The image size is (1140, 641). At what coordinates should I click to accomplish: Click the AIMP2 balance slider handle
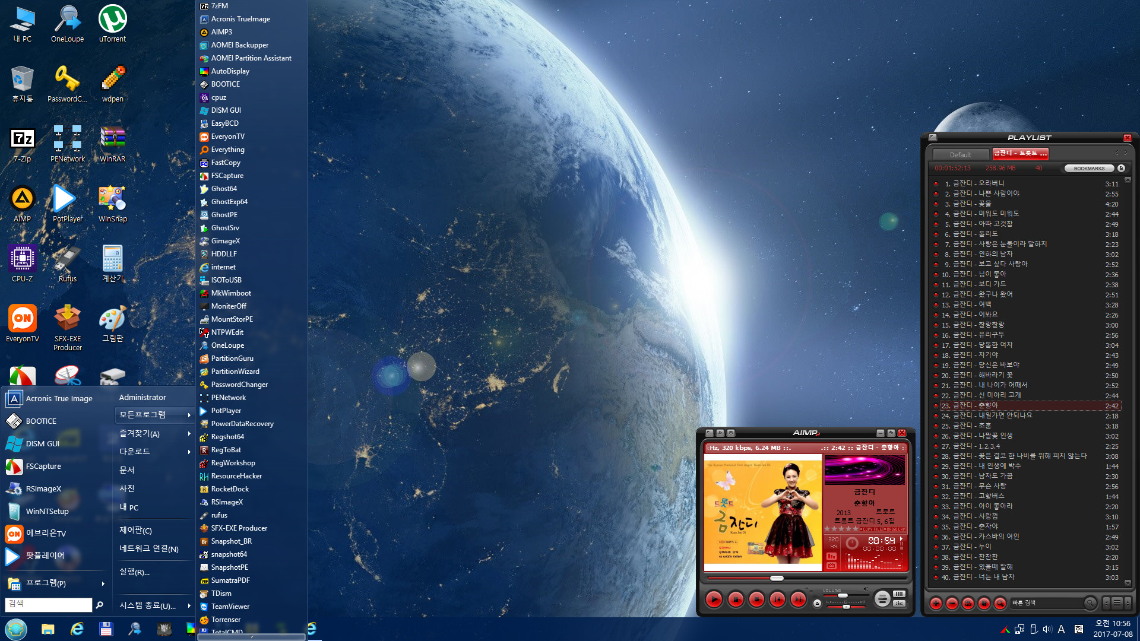click(846, 607)
